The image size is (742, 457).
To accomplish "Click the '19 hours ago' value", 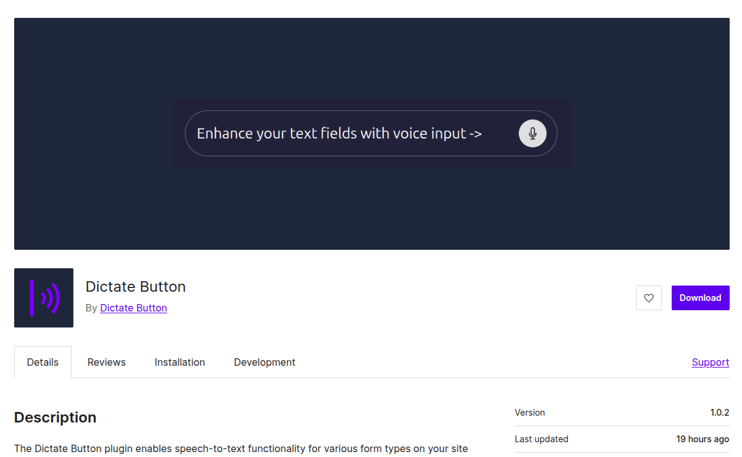I will pyautogui.click(x=703, y=439).
